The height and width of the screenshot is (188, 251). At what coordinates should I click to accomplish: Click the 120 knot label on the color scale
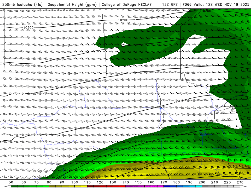100,182
